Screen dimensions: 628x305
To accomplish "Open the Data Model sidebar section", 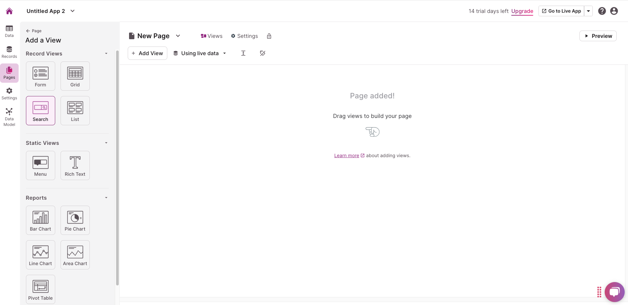I will [9, 117].
